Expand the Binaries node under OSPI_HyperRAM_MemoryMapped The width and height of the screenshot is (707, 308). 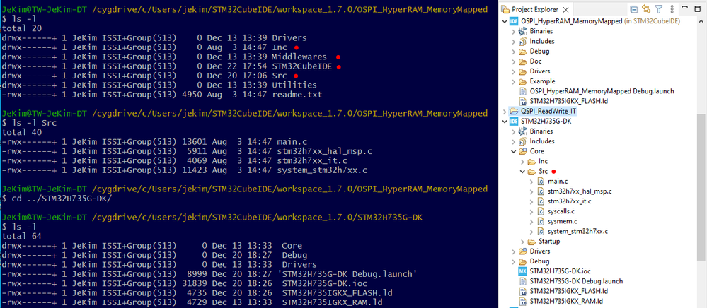pos(513,31)
